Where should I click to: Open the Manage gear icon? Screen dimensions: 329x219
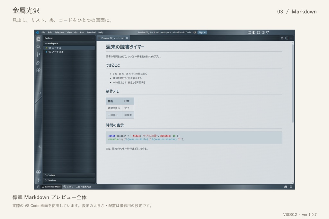pos(39,180)
